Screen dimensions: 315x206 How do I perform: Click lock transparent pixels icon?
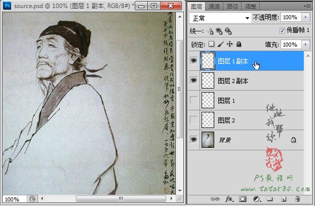[x=211, y=44]
